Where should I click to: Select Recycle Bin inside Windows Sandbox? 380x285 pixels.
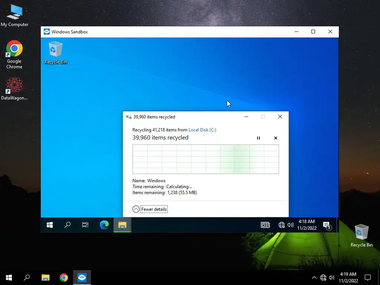(56, 53)
